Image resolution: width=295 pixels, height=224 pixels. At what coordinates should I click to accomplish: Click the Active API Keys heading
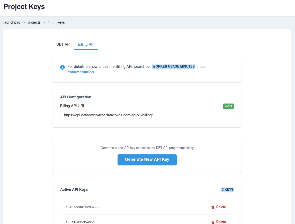pos(74,190)
